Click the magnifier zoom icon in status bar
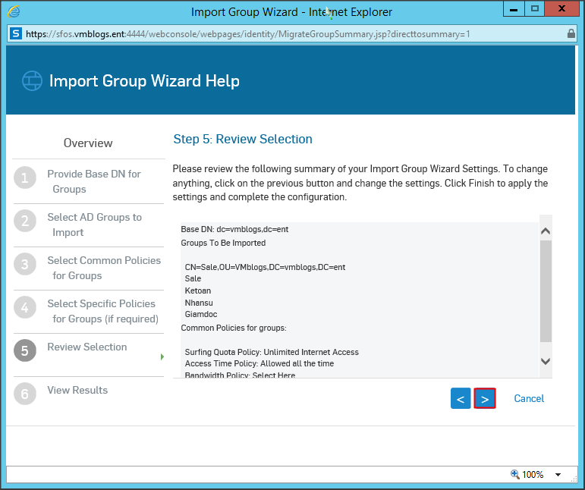The image size is (585, 490). (x=515, y=474)
